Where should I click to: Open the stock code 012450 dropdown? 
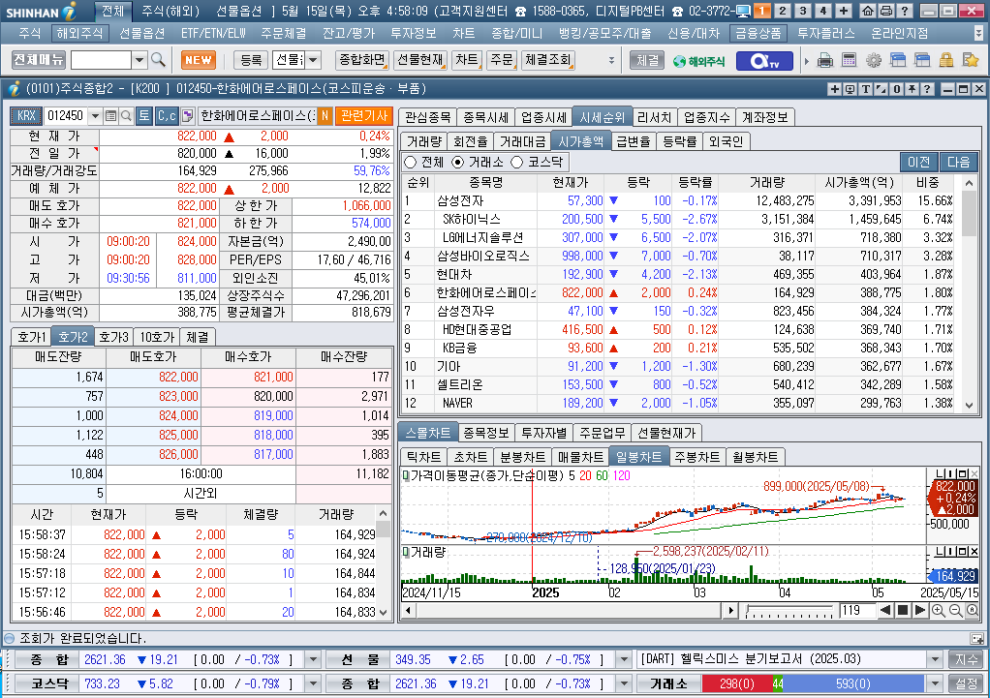pyautogui.click(x=95, y=115)
